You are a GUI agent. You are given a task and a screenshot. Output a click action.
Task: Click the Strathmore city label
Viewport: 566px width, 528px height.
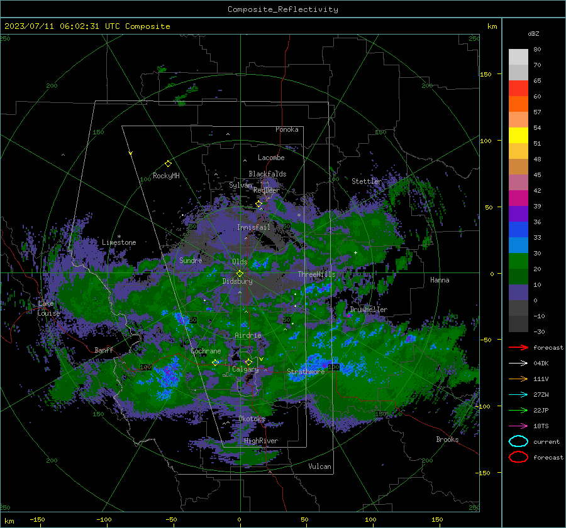point(306,372)
